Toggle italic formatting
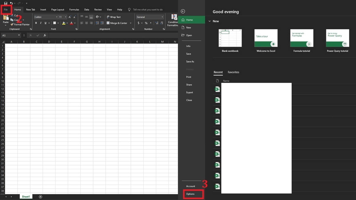The width and height of the screenshot is (356, 200). (40, 23)
